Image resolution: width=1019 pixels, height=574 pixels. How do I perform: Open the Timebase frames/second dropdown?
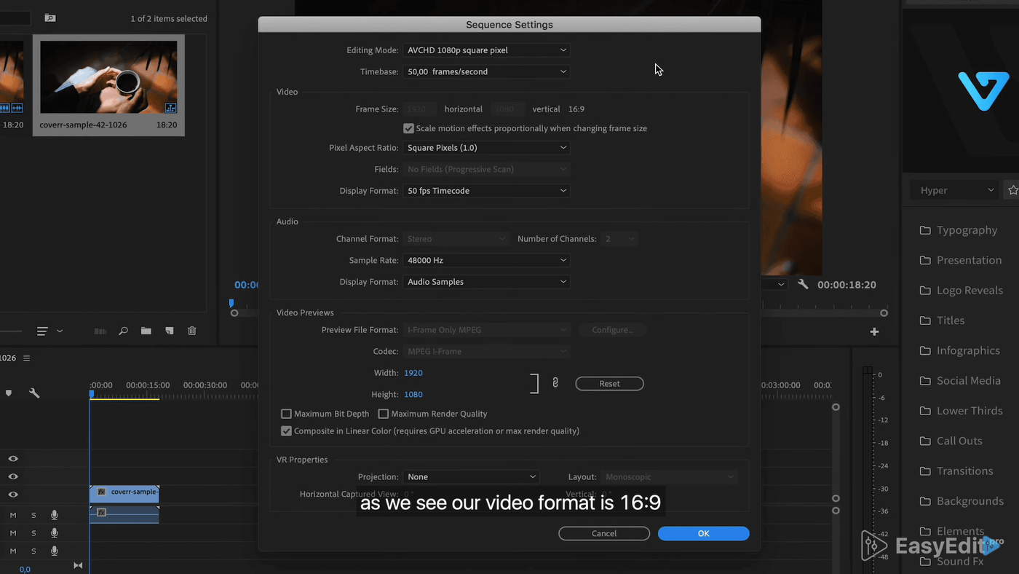coord(485,71)
